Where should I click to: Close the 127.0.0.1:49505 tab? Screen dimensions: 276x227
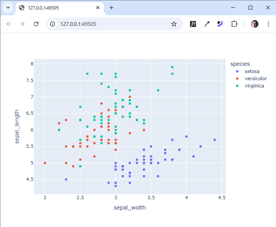point(98,8)
